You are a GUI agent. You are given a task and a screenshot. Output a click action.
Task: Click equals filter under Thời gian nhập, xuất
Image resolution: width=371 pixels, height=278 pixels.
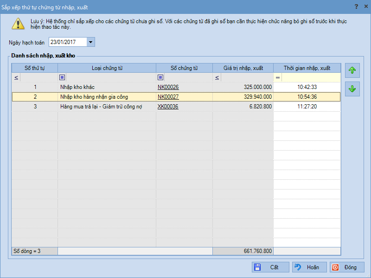coord(278,77)
